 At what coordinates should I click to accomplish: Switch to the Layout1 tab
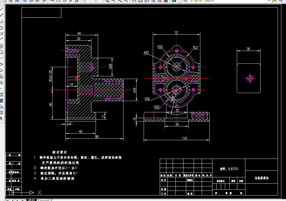[x=44, y=200]
